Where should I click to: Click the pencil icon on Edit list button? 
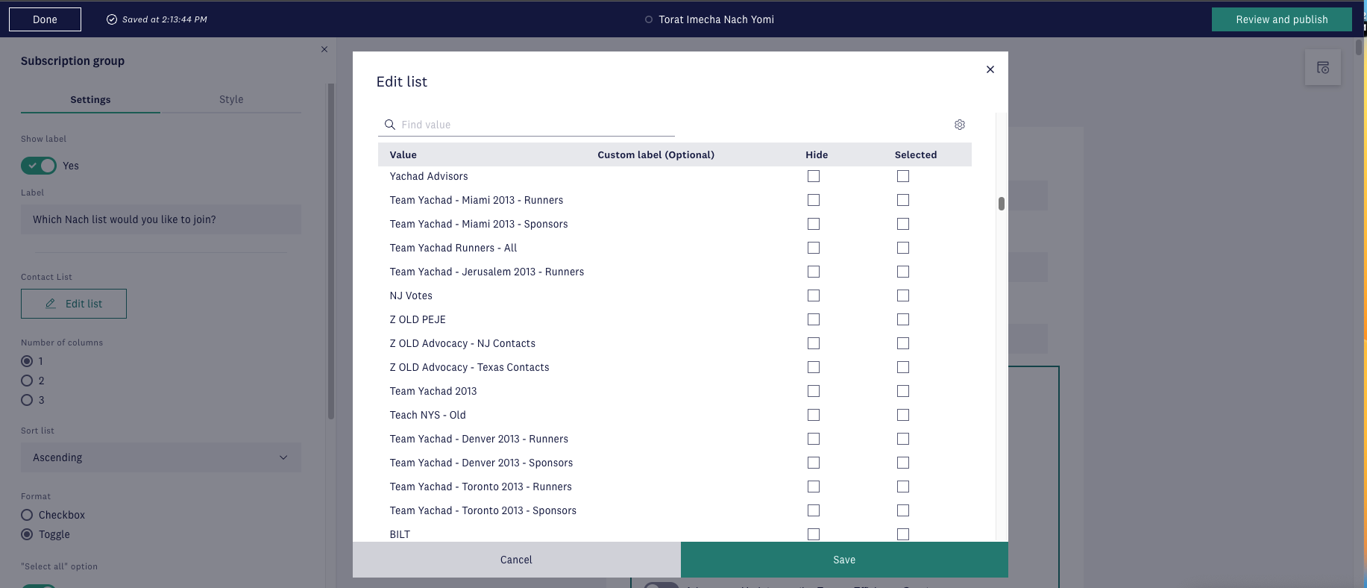pyautogui.click(x=51, y=304)
